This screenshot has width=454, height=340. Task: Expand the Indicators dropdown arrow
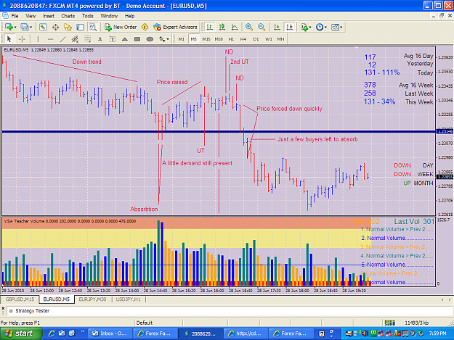(x=310, y=27)
